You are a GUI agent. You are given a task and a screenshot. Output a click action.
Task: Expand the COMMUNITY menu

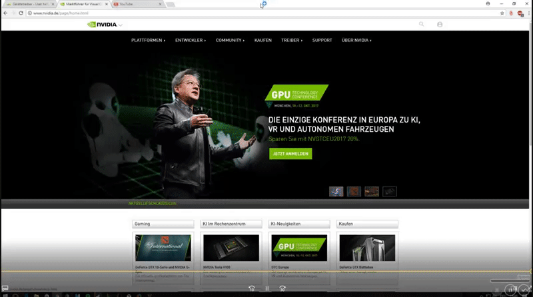230,40
